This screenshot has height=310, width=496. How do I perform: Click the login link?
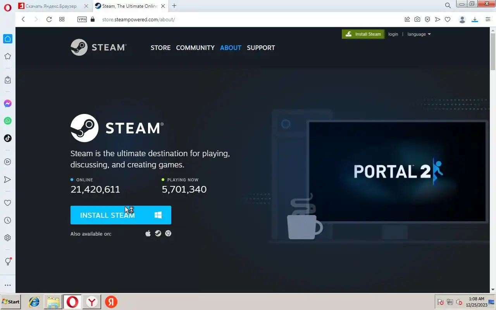pyautogui.click(x=393, y=34)
